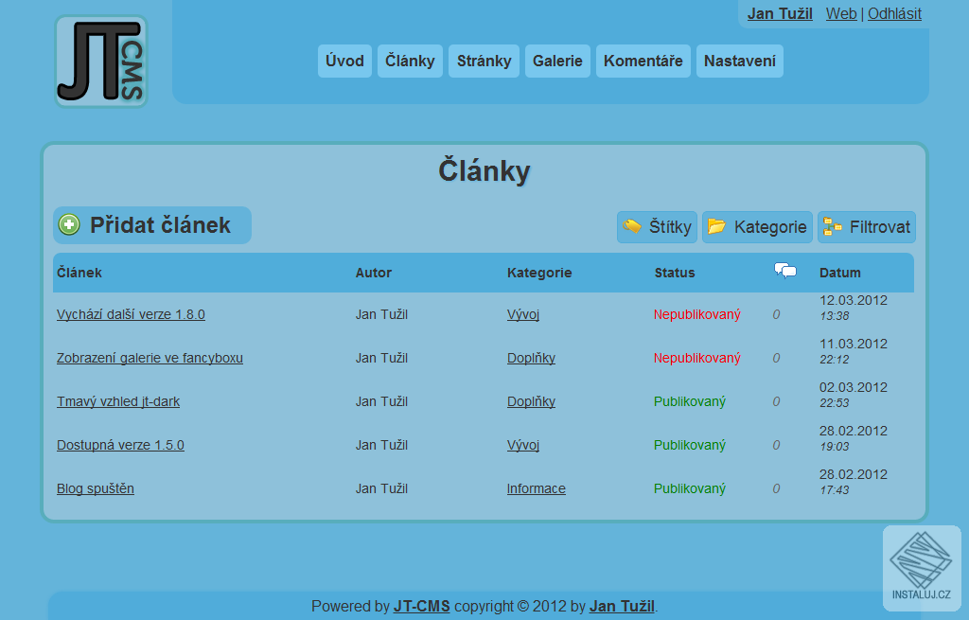969x620 pixels.
Task: Click the date 02.03.2012 22:53
Action: click(x=854, y=395)
